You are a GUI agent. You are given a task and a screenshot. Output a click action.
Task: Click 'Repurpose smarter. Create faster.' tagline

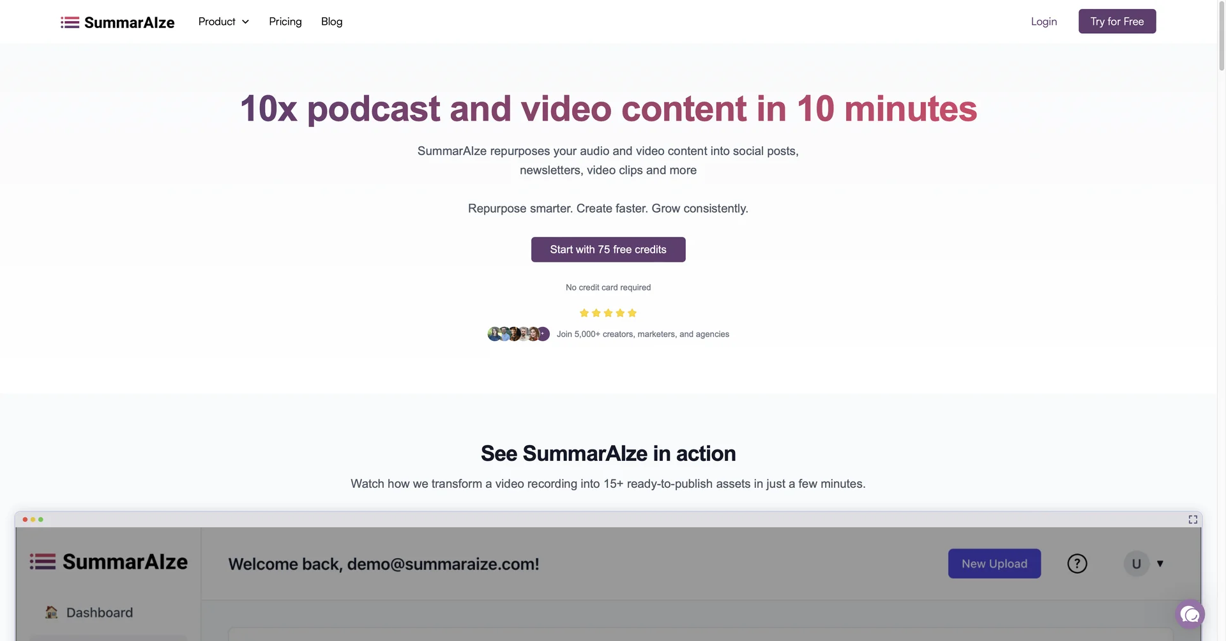click(608, 209)
